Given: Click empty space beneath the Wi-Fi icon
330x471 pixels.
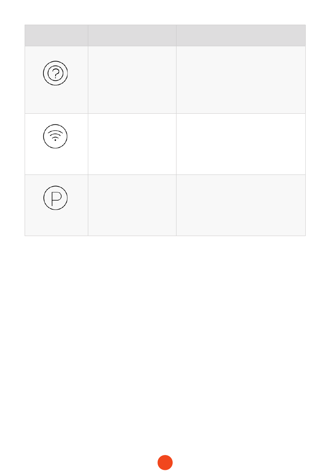Looking at the screenshot, I should pos(56,162).
